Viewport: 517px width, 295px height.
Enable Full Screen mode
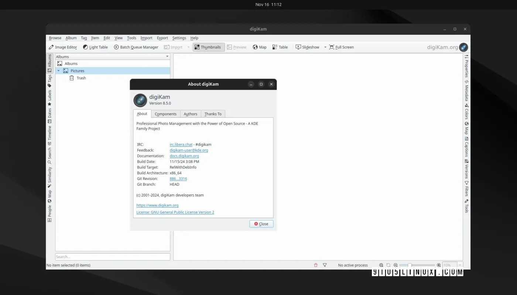tap(341, 47)
